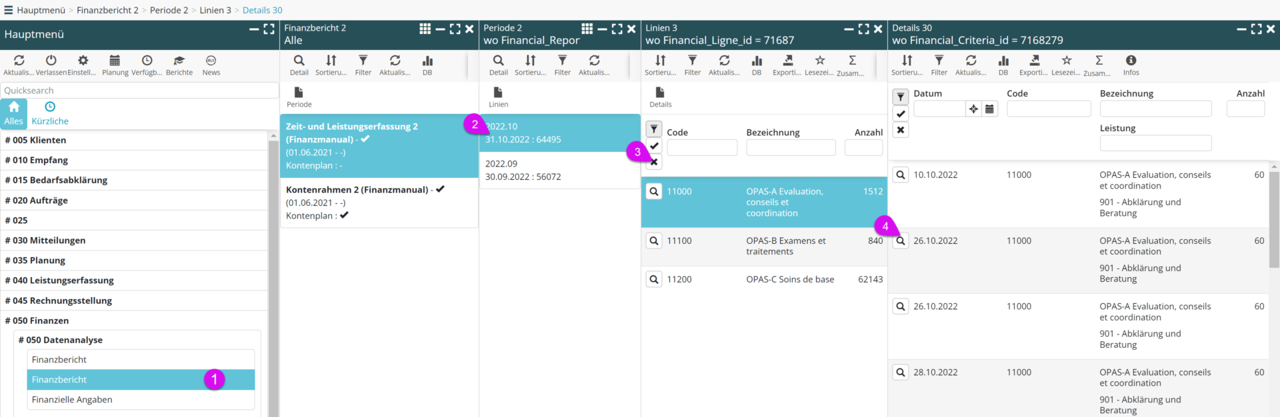Switch to the Kürzliche tab

tap(50, 113)
